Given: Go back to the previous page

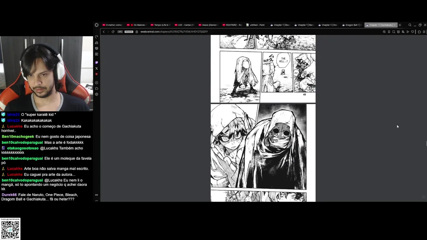Looking at the screenshot, I should click(x=104, y=32).
